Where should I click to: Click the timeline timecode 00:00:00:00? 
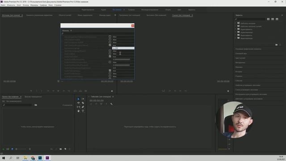[x=97, y=101]
